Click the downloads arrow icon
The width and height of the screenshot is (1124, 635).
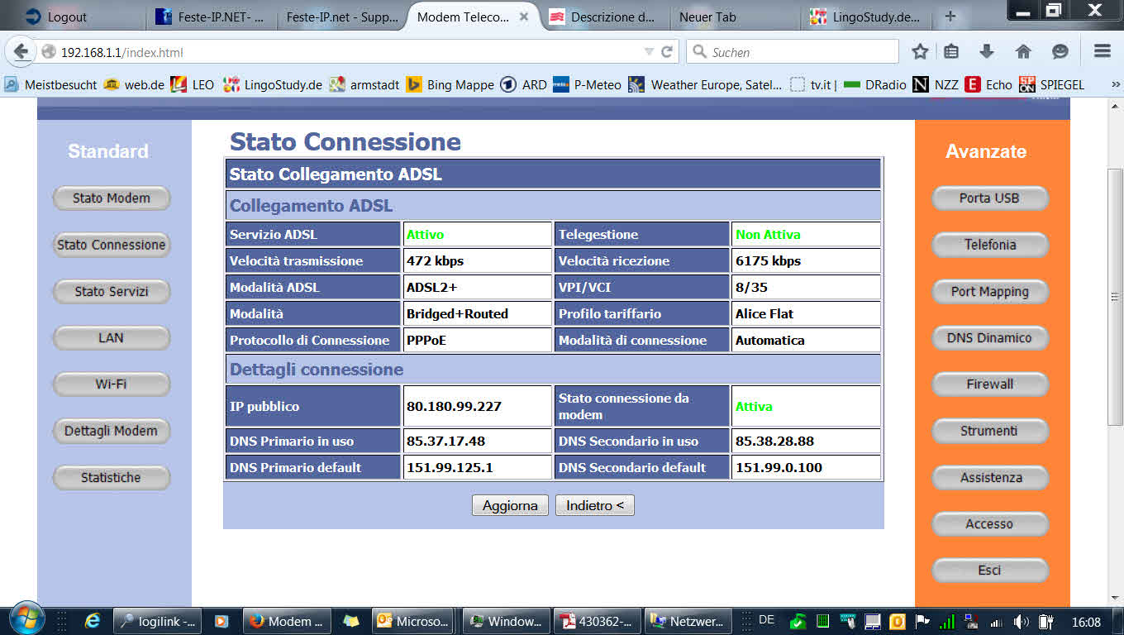click(987, 50)
